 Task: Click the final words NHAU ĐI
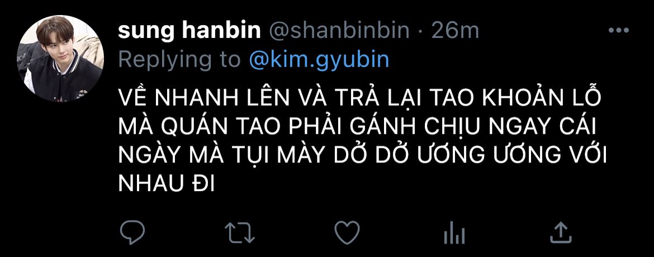click(166, 183)
